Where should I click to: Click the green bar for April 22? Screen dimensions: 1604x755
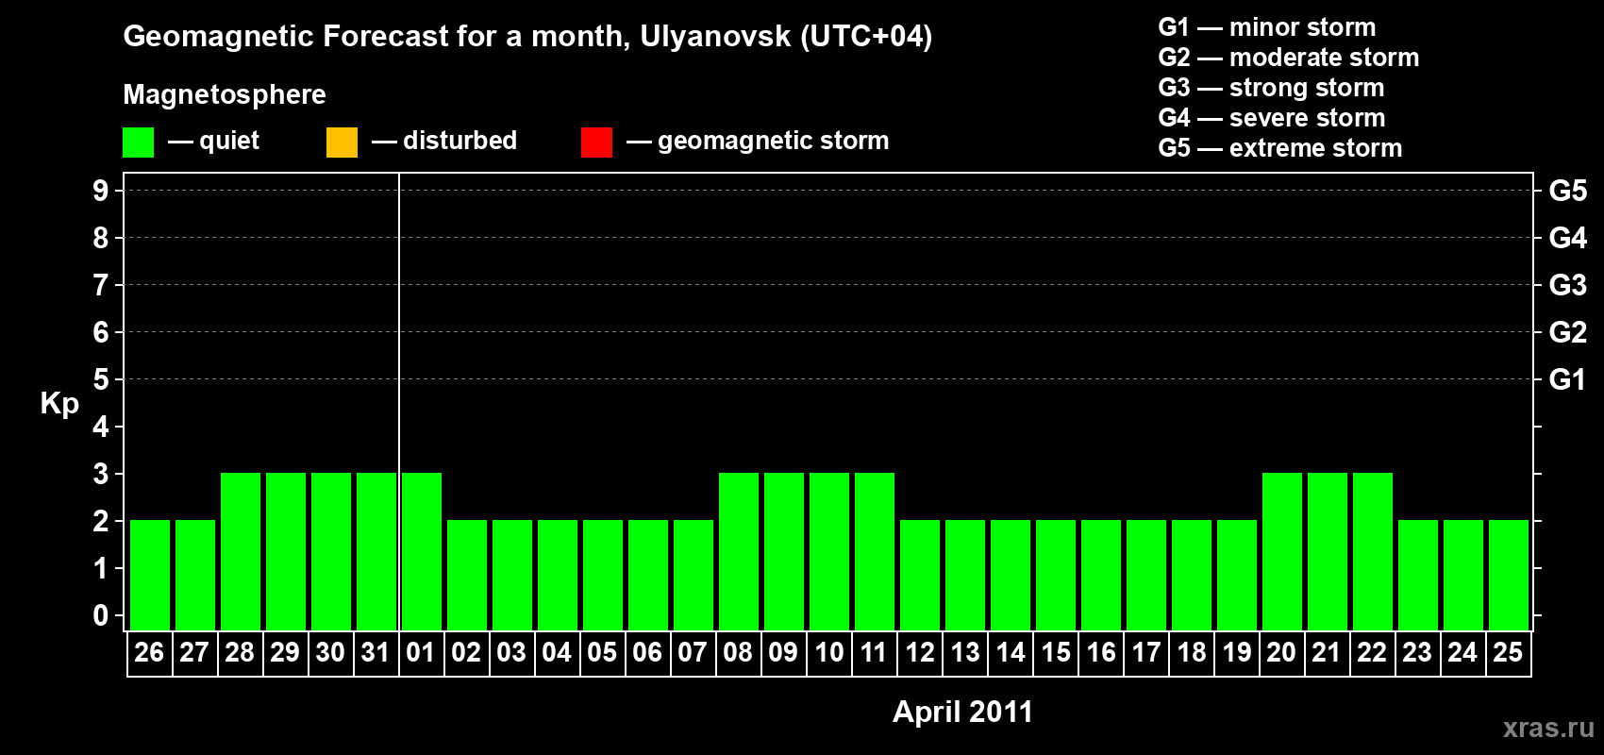tap(1373, 551)
